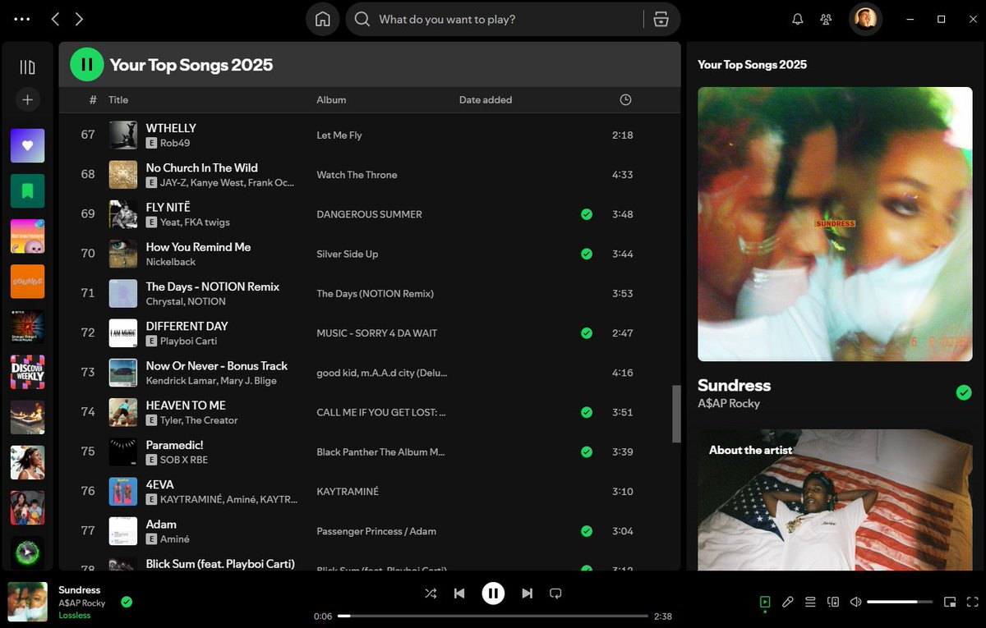Open the Aminé artist link under Adam
The height and width of the screenshot is (628, 986).
[x=175, y=539]
